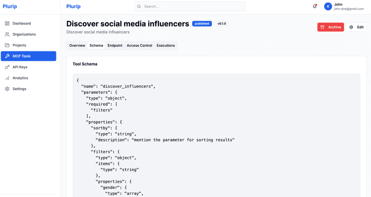Click the Edit button
Image resolution: width=371 pixels, height=197 pixels.
coord(356,27)
